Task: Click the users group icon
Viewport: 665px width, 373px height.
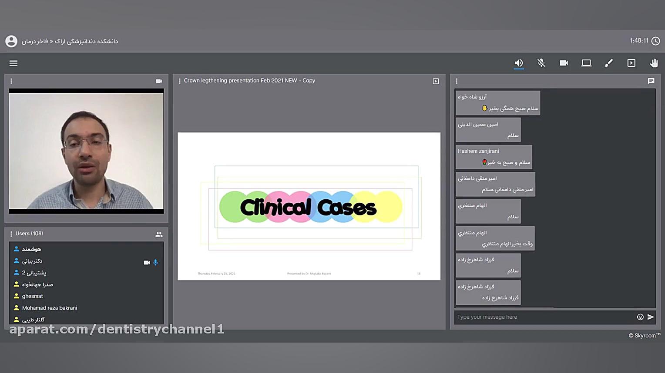Action: [159, 234]
